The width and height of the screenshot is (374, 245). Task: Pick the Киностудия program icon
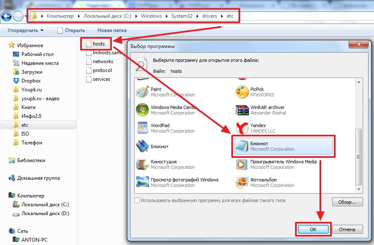142,164
